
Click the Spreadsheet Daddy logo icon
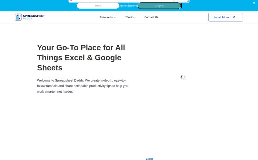point(18,17)
